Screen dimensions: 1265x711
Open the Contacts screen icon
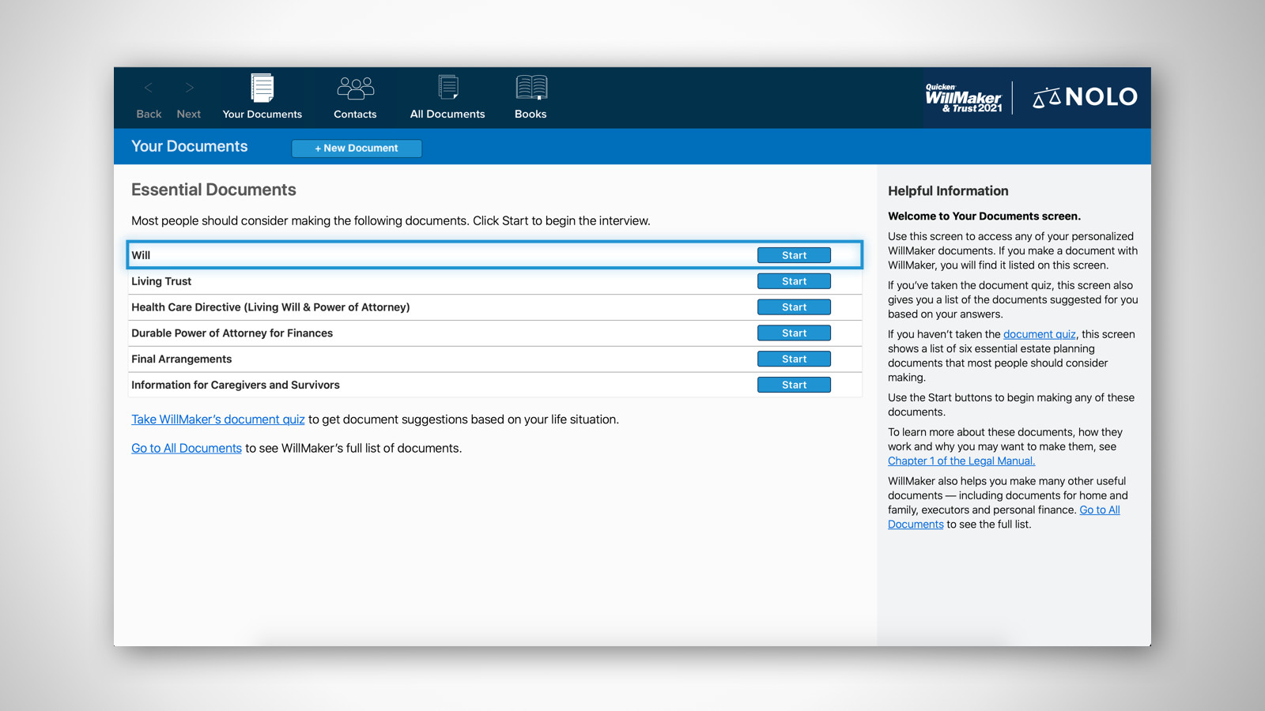tap(355, 95)
